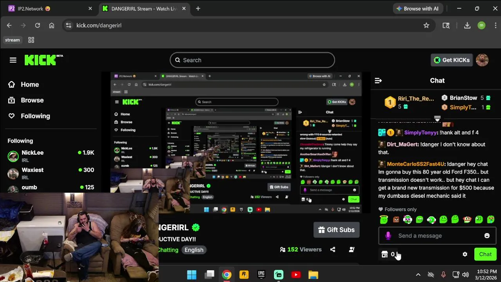Open Chrome profile 'm' avatar
The image size is (501, 282).
pyautogui.click(x=481, y=25)
